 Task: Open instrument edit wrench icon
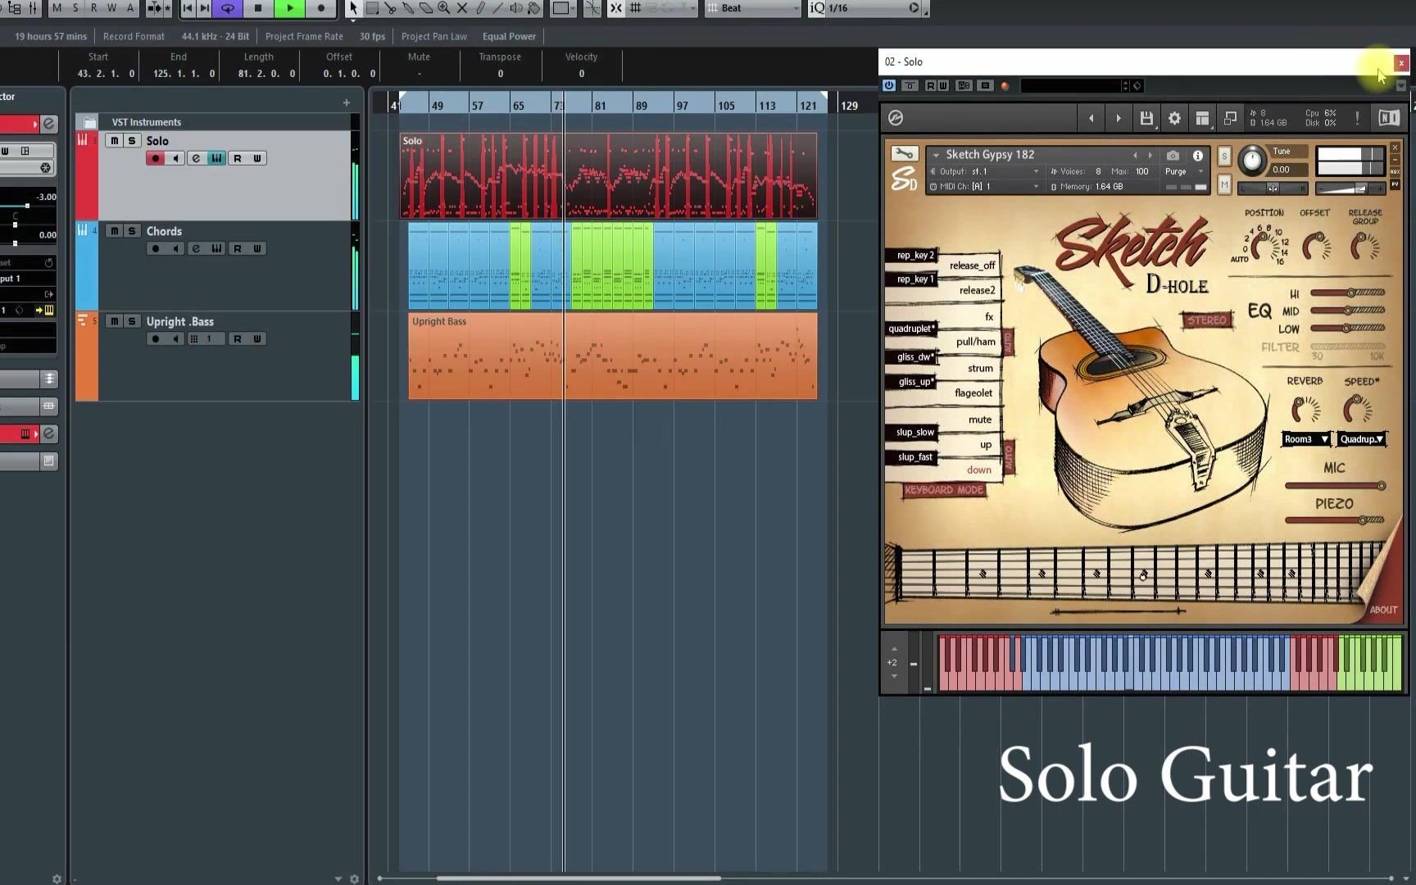coord(904,154)
